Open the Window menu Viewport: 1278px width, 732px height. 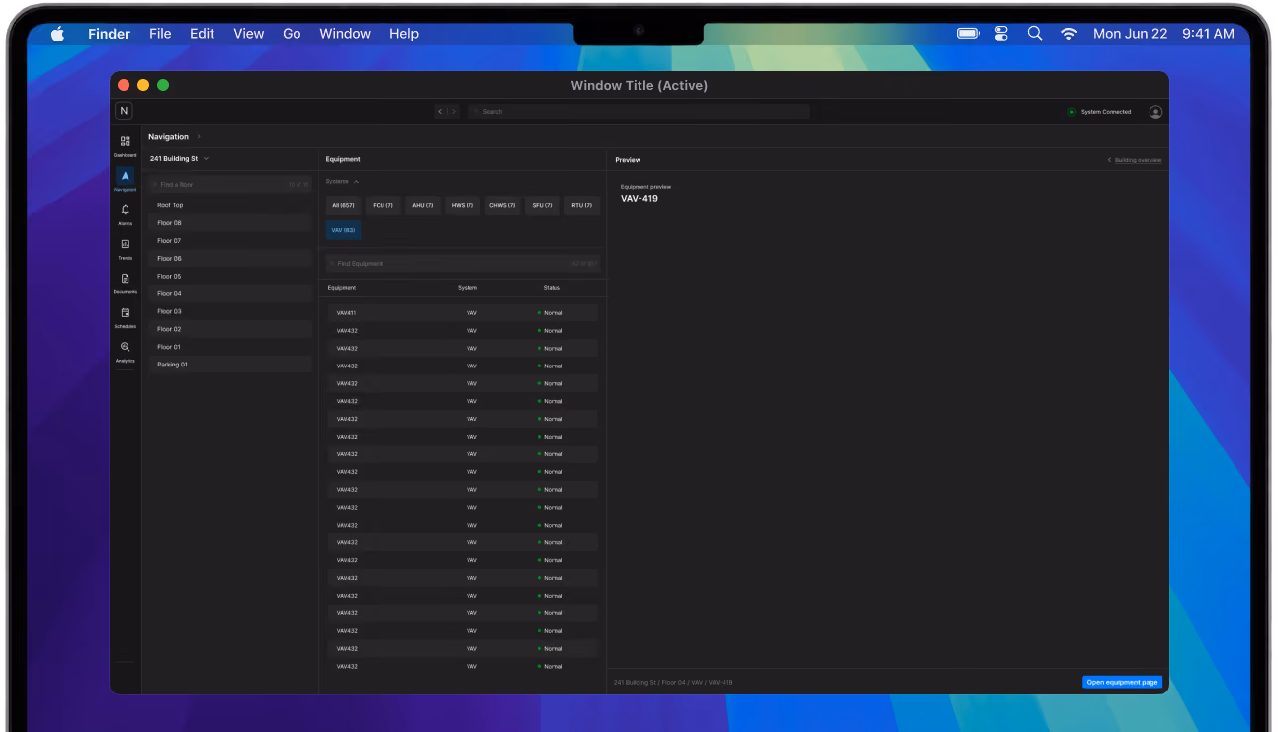click(x=345, y=34)
